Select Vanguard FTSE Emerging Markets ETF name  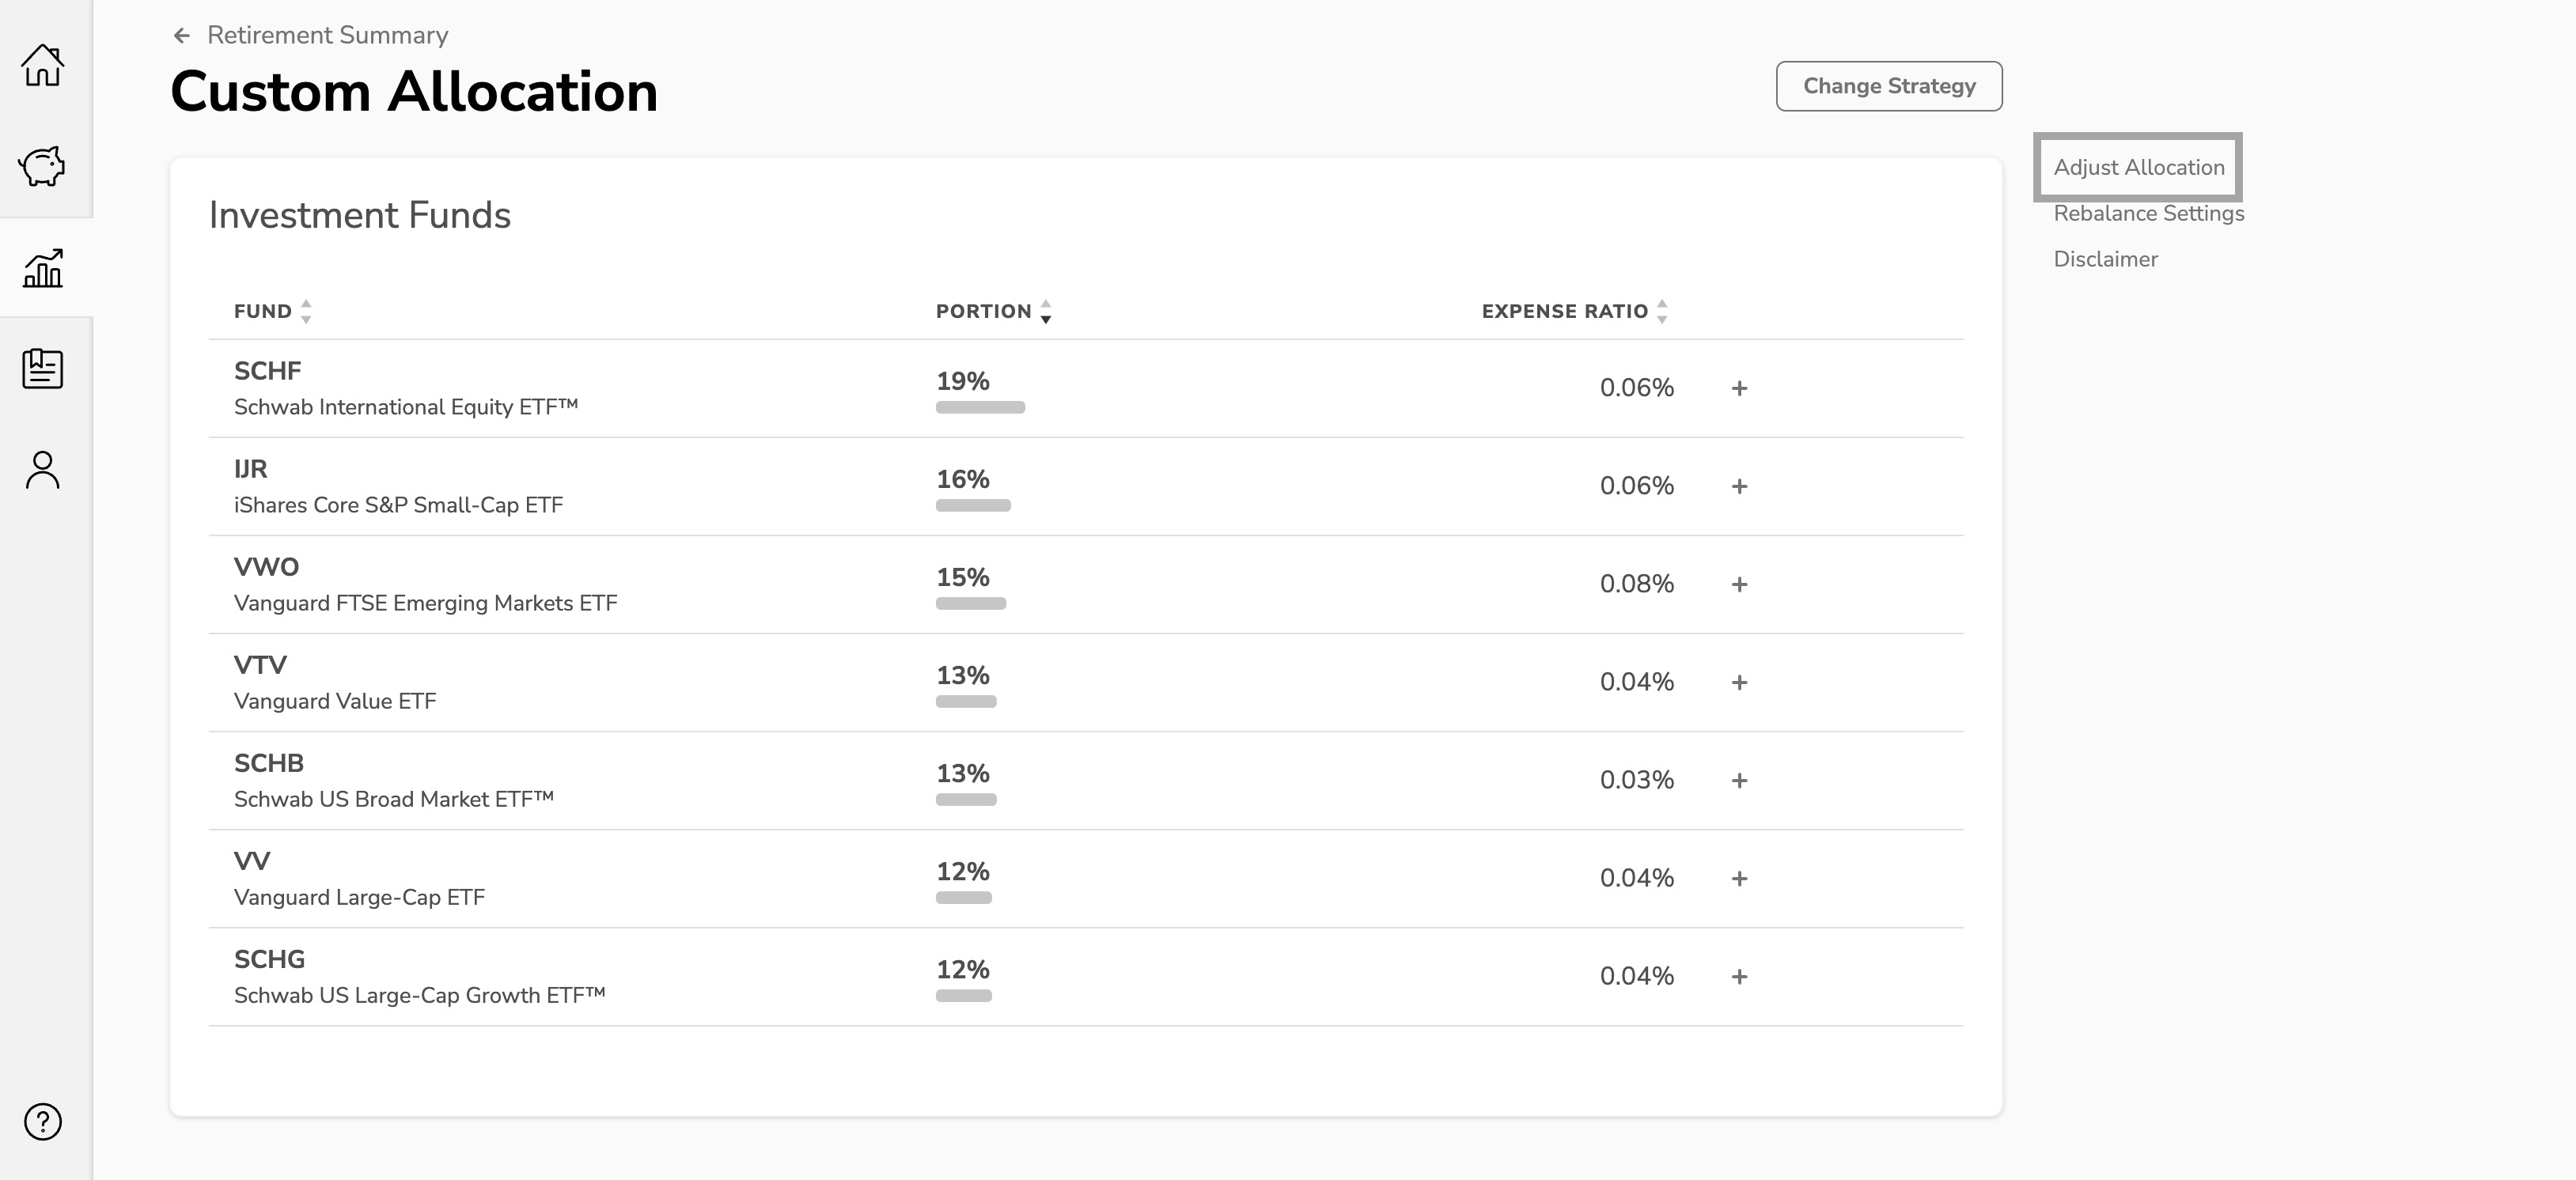(x=425, y=603)
